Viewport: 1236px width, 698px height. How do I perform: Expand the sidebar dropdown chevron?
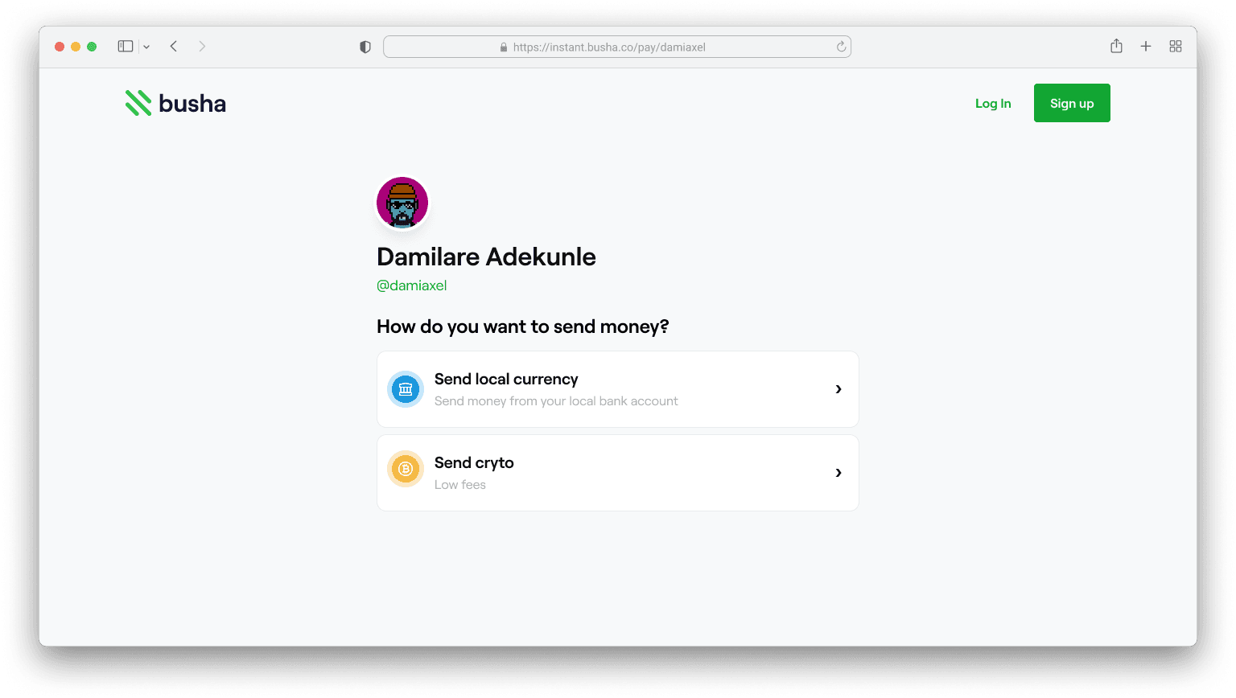tap(146, 47)
